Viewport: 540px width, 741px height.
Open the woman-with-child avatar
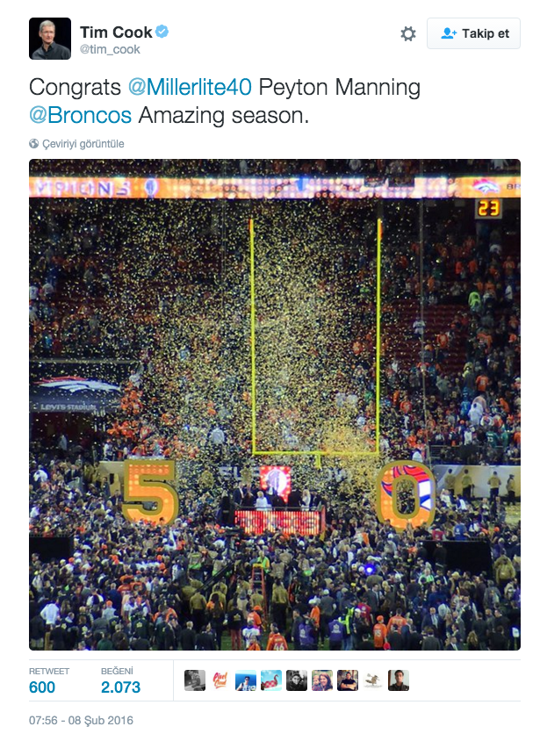click(322, 680)
